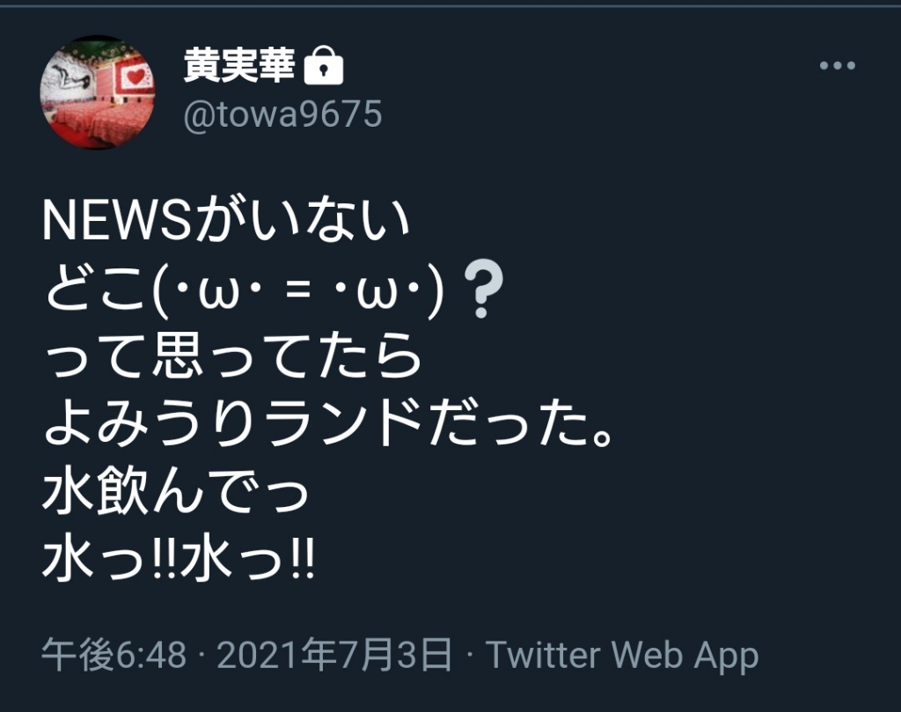Click the がいない text after NEWS
Image resolution: width=901 pixels, height=712 pixels.
302,221
